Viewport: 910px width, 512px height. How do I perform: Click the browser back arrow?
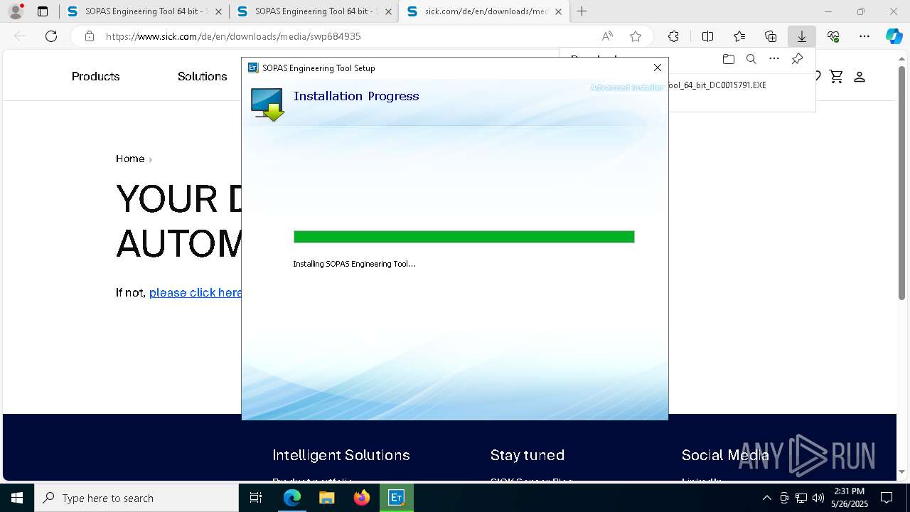pyautogui.click(x=20, y=36)
